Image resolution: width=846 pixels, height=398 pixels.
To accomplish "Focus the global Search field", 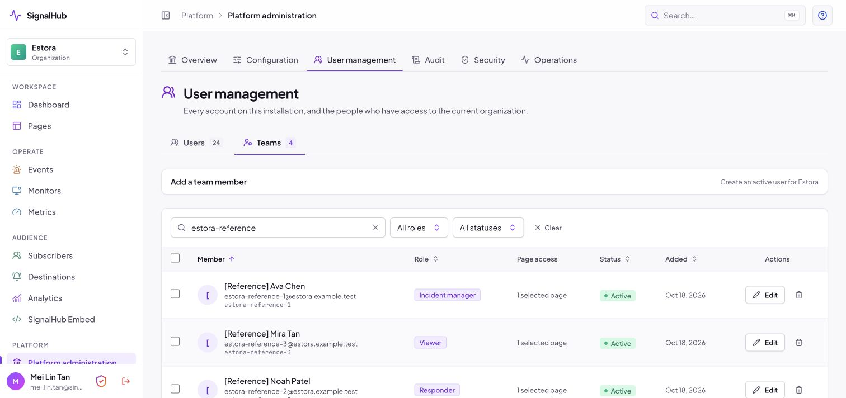I will click(725, 16).
